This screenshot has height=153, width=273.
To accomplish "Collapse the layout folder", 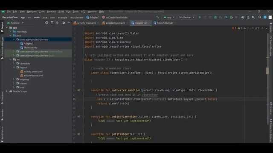I will point(14,67).
